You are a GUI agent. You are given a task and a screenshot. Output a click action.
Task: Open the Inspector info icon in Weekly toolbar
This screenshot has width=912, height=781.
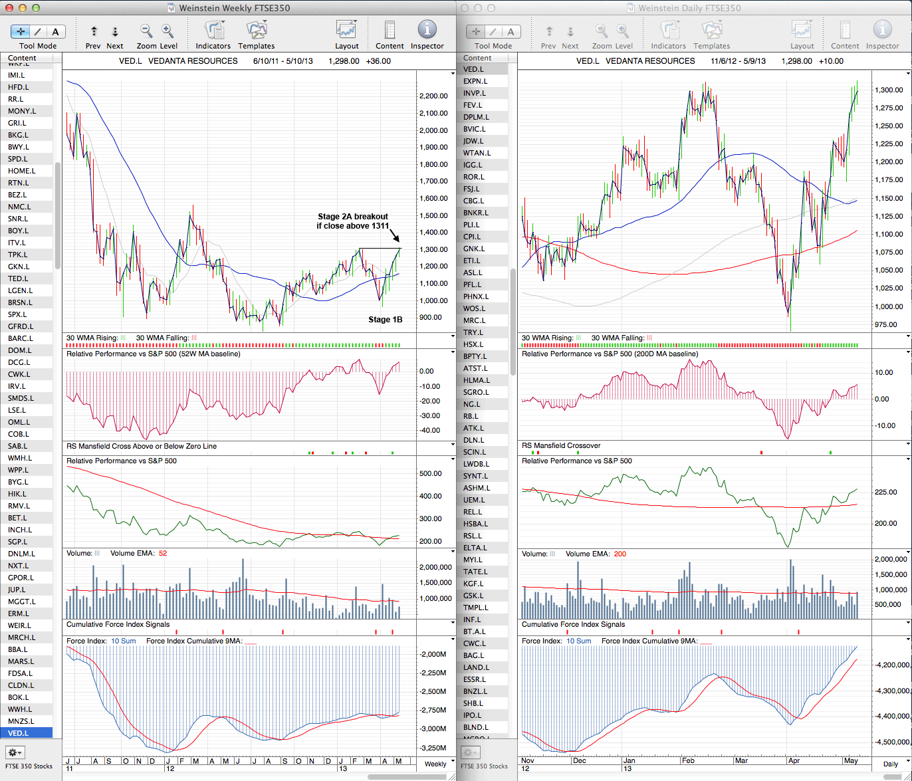427,31
